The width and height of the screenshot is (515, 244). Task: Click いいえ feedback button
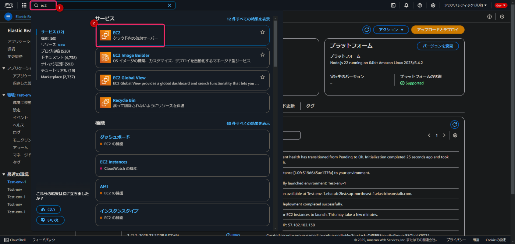(50, 220)
